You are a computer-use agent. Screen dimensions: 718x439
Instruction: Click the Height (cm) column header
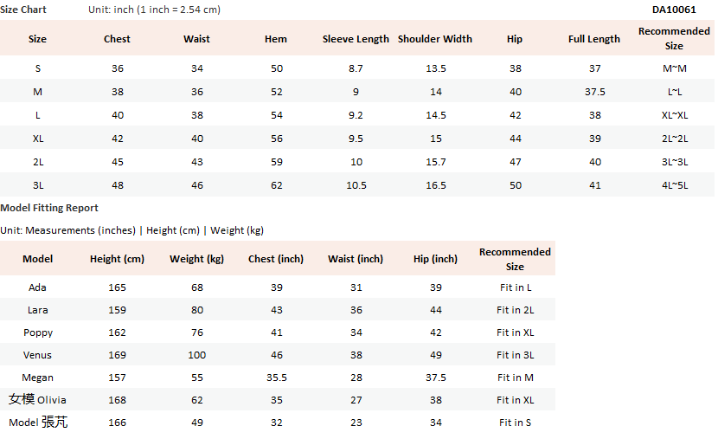pos(117,259)
